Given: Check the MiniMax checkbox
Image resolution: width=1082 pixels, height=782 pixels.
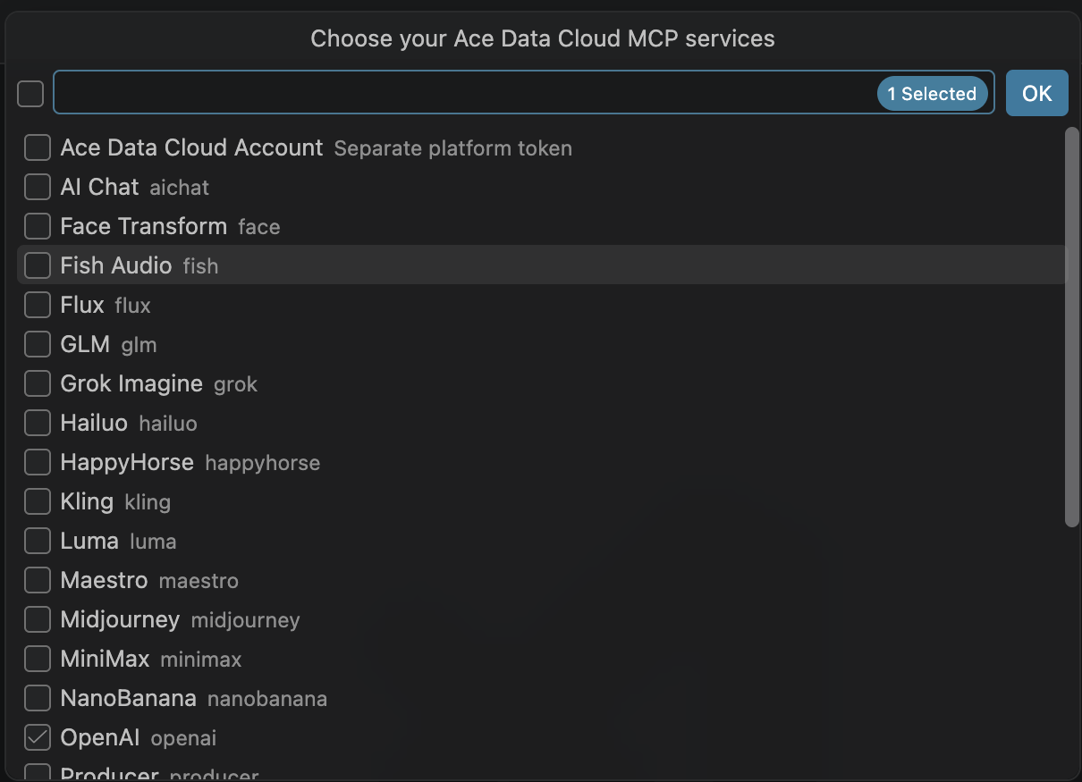Looking at the screenshot, I should click(x=37, y=659).
